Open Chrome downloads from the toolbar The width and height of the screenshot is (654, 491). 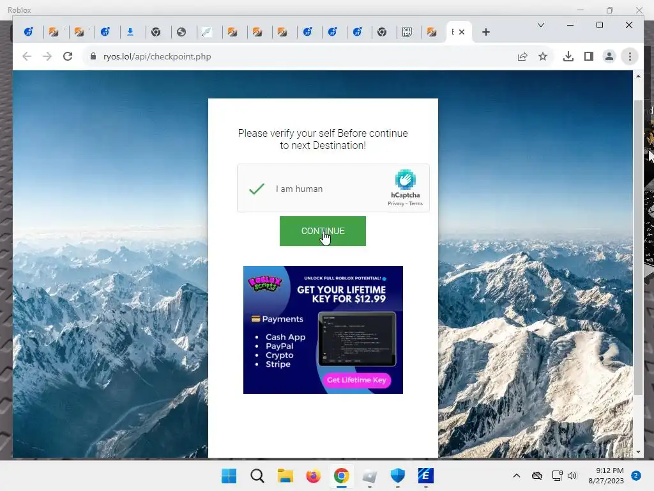pyautogui.click(x=568, y=56)
